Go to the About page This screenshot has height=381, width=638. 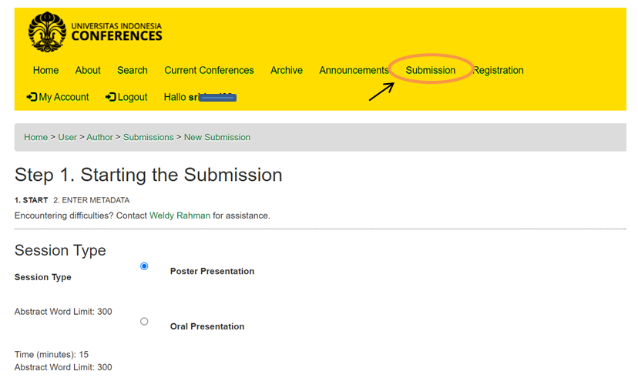coord(88,70)
